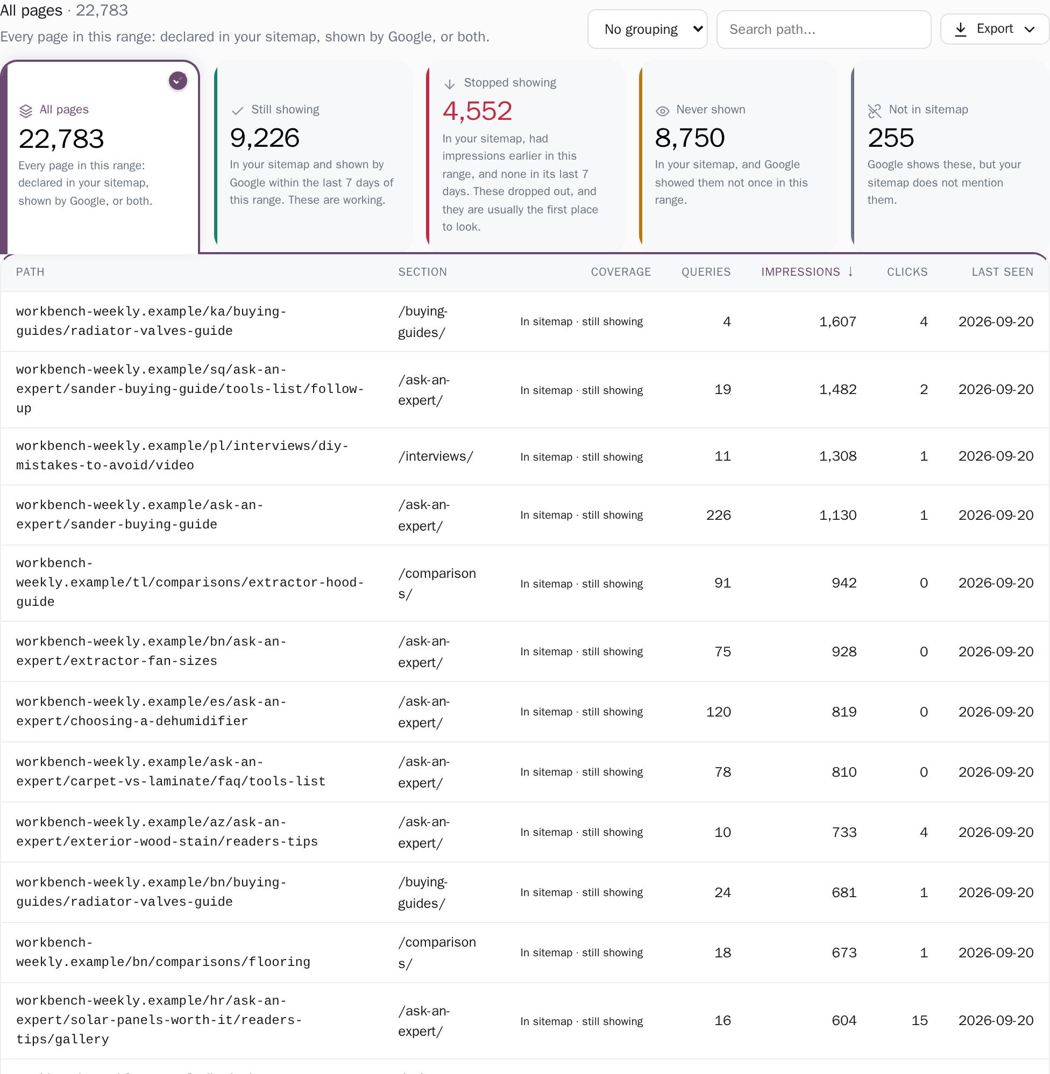This screenshot has height=1074, width=1050.
Task: Open the sq sander-buying-guide tools-list follow-up path
Action: click(x=190, y=389)
